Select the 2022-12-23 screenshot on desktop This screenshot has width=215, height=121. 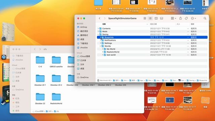coord(187,6)
